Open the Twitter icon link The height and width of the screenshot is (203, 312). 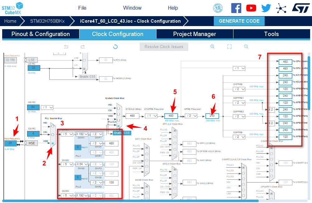click(x=266, y=8)
